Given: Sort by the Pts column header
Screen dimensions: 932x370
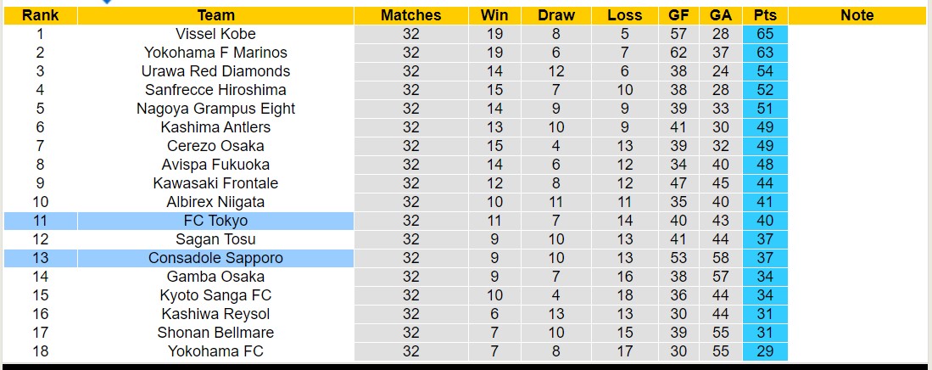Looking at the screenshot, I should (x=764, y=15).
